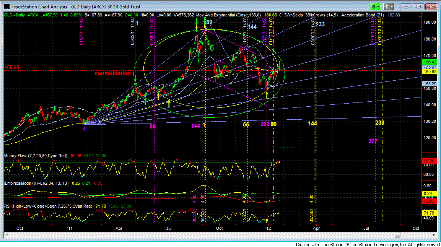The width and height of the screenshot is (441, 247).
Task: Click the '06/06/11 14:00' vertical line label
Action: (151, 31)
